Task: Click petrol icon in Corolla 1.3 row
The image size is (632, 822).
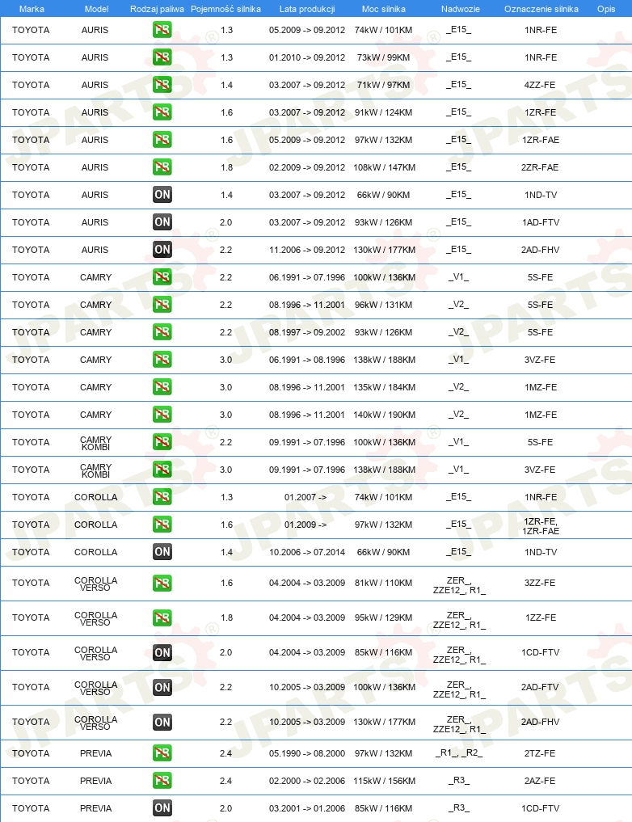Action: tap(162, 497)
